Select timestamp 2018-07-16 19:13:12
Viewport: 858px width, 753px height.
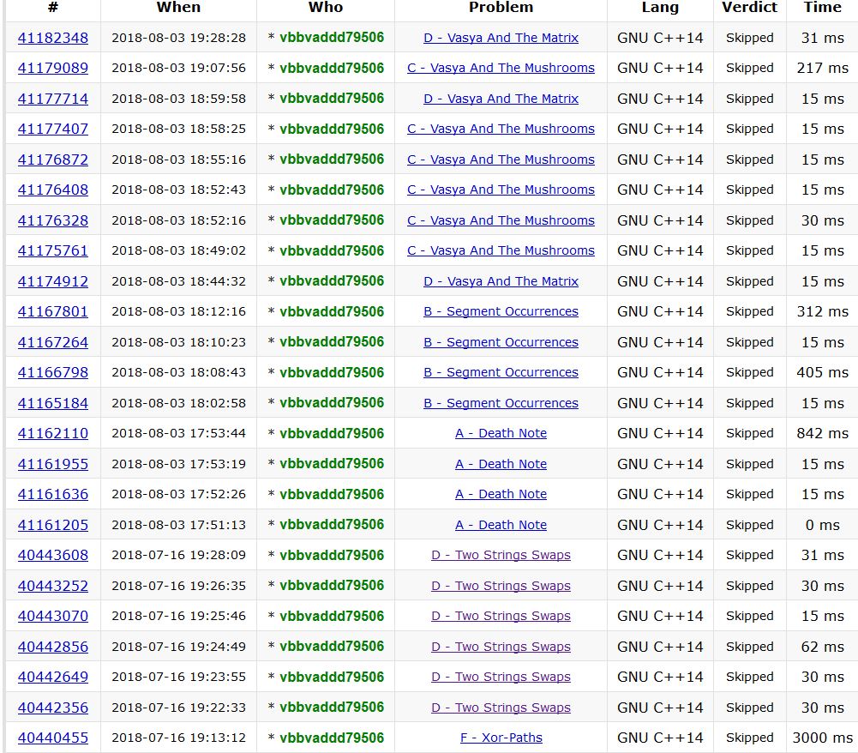coord(178,738)
